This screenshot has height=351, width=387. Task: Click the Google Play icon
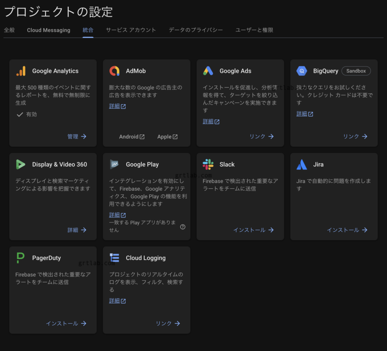click(115, 164)
